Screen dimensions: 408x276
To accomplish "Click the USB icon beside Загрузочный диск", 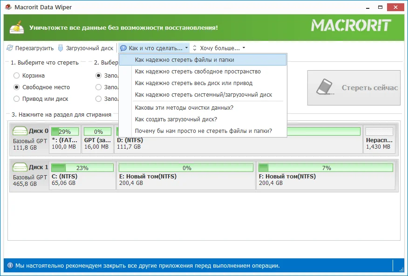I will tap(61, 48).
